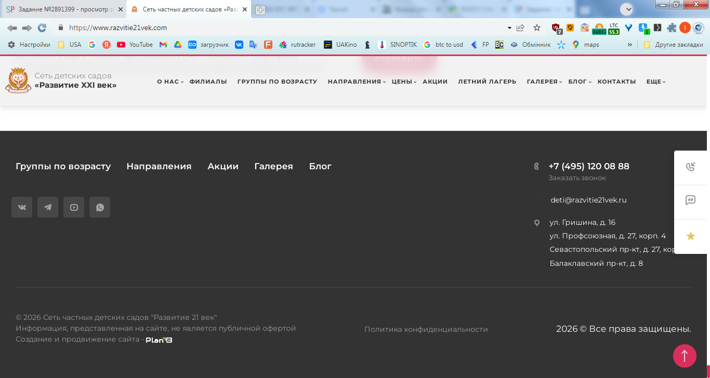Open the Обмінник bookmark
This screenshot has width=710, height=378.
[x=531, y=45]
